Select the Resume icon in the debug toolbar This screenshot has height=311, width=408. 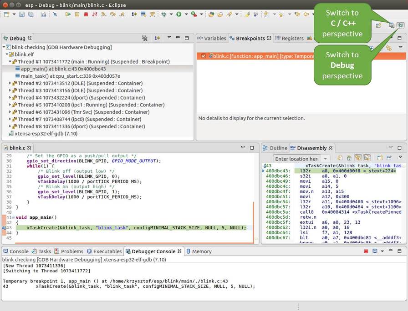coord(67,15)
